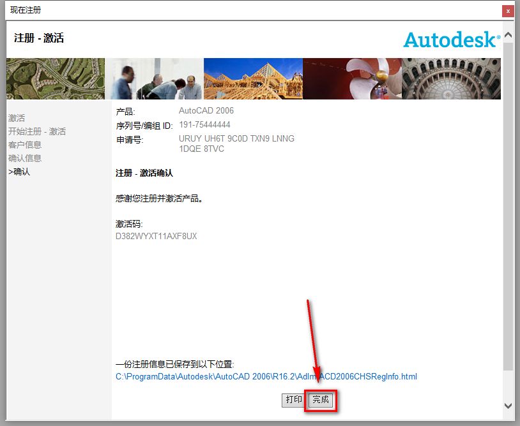This screenshot has height=426, width=520.
Task: Open 开始注册 - 激活 step
Action: [36, 131]
